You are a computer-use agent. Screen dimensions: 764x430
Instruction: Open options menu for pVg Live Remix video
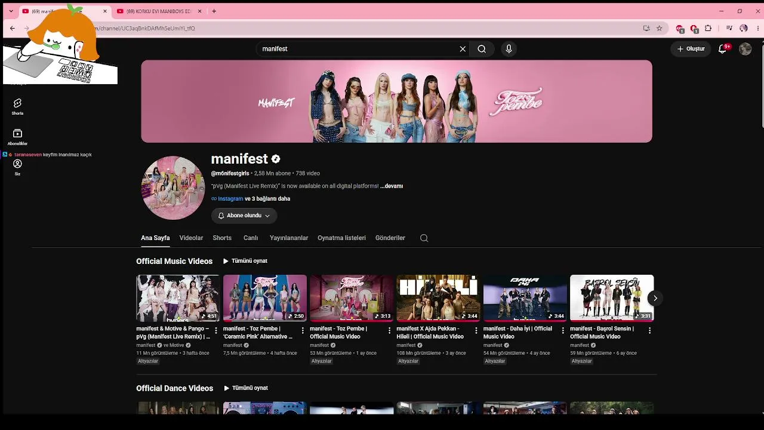pos(216,330)
